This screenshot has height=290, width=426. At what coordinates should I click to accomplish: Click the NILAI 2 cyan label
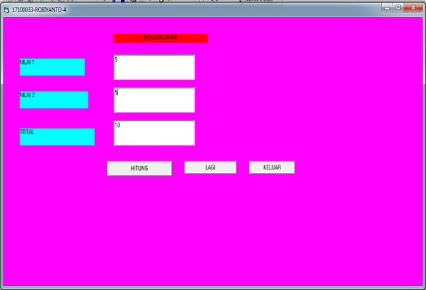click(54, 100)
